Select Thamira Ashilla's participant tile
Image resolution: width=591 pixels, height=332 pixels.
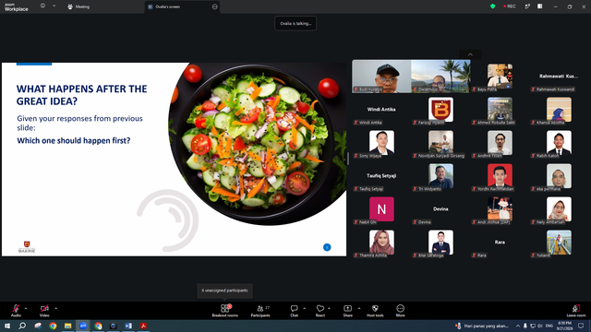point(381,243)
